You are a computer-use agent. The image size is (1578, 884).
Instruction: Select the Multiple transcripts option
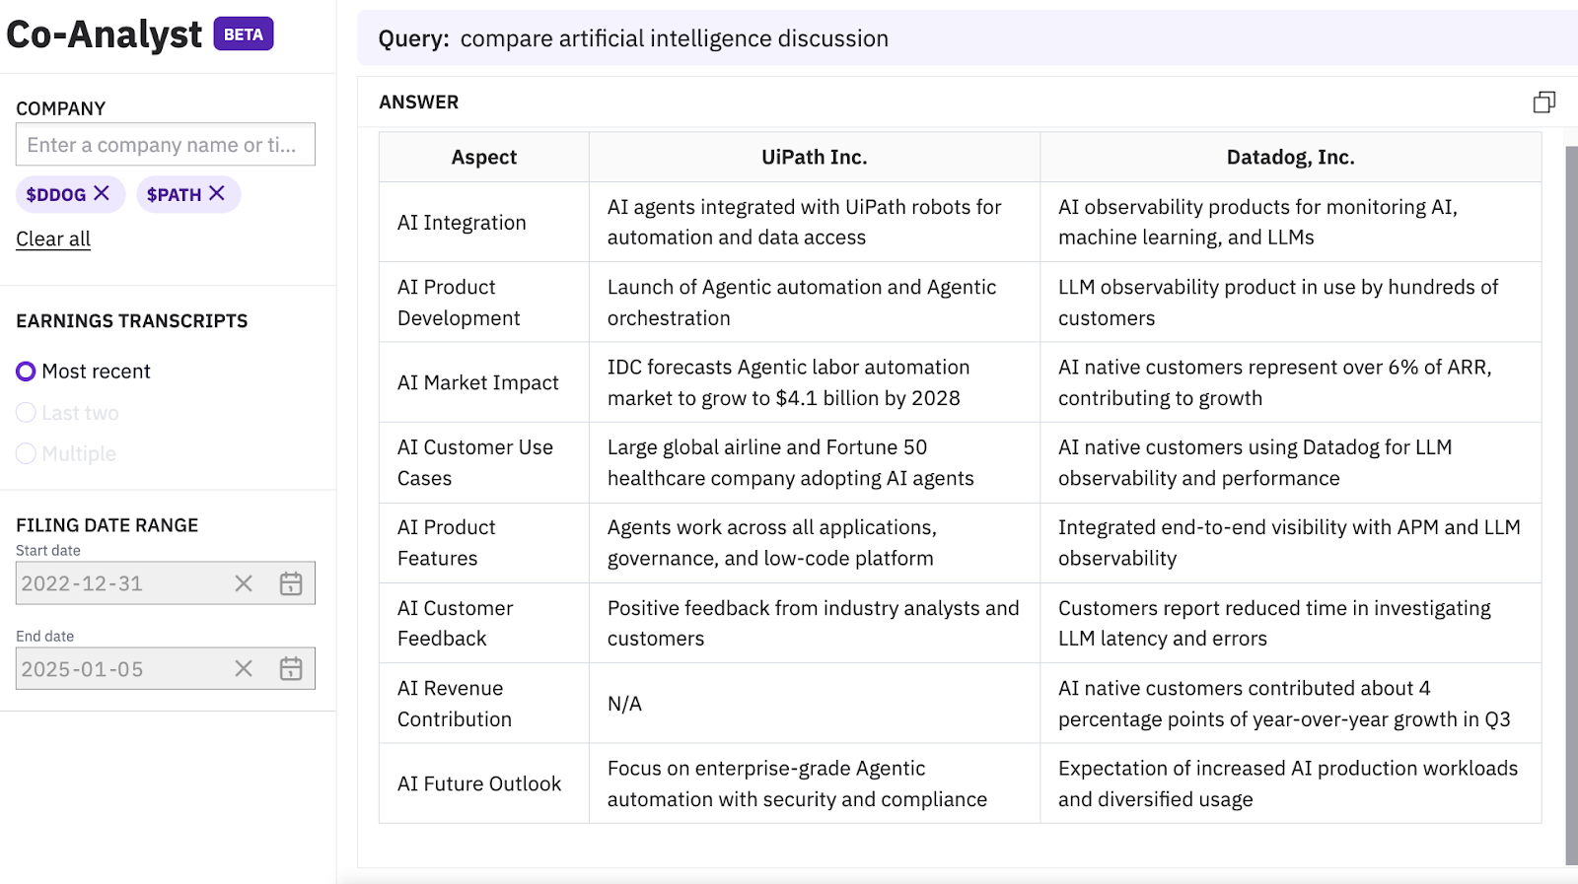pos(27,453)
